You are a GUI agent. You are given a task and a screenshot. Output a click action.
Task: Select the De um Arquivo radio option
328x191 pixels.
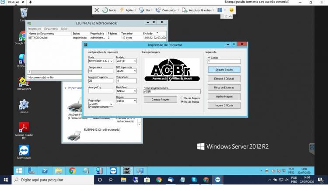(182, 98)
